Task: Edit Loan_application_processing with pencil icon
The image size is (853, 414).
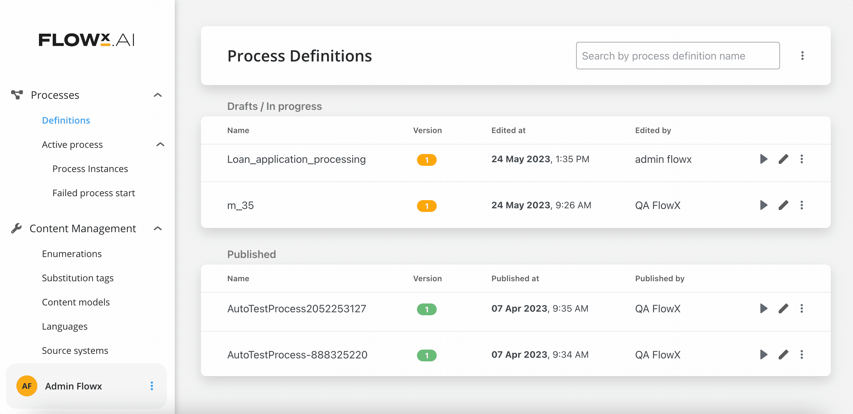Action: coord(783,159)
